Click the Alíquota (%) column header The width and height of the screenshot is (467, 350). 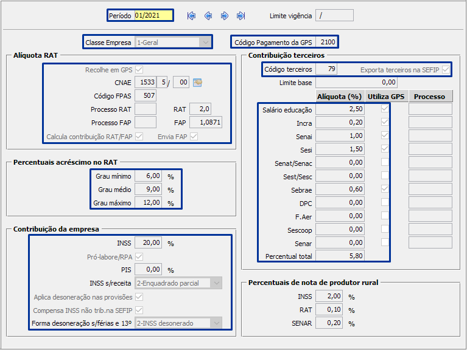[x=340, y=96]
